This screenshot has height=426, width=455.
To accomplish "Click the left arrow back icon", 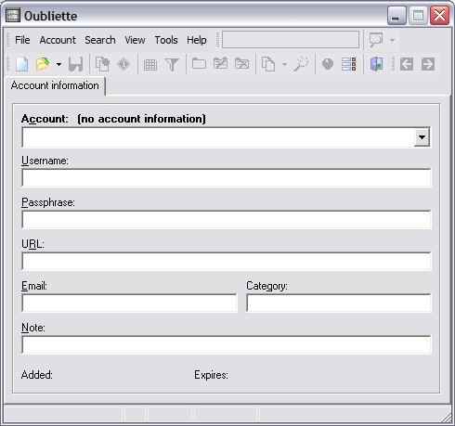I will pyautogui.click(x=407, y=64).
